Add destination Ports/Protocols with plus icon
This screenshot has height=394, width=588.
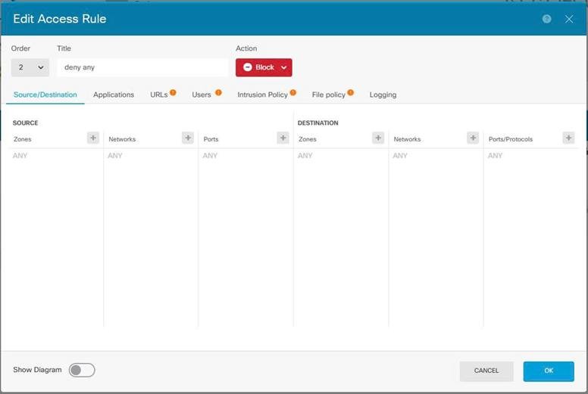tap(568, 138)
